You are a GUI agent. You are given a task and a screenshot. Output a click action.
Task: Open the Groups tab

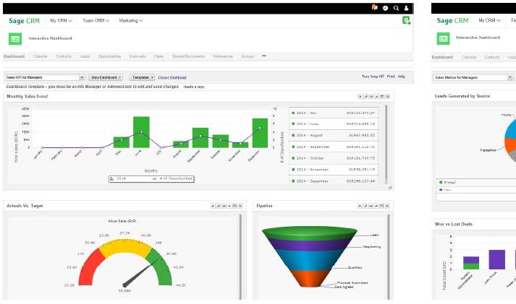248,56
